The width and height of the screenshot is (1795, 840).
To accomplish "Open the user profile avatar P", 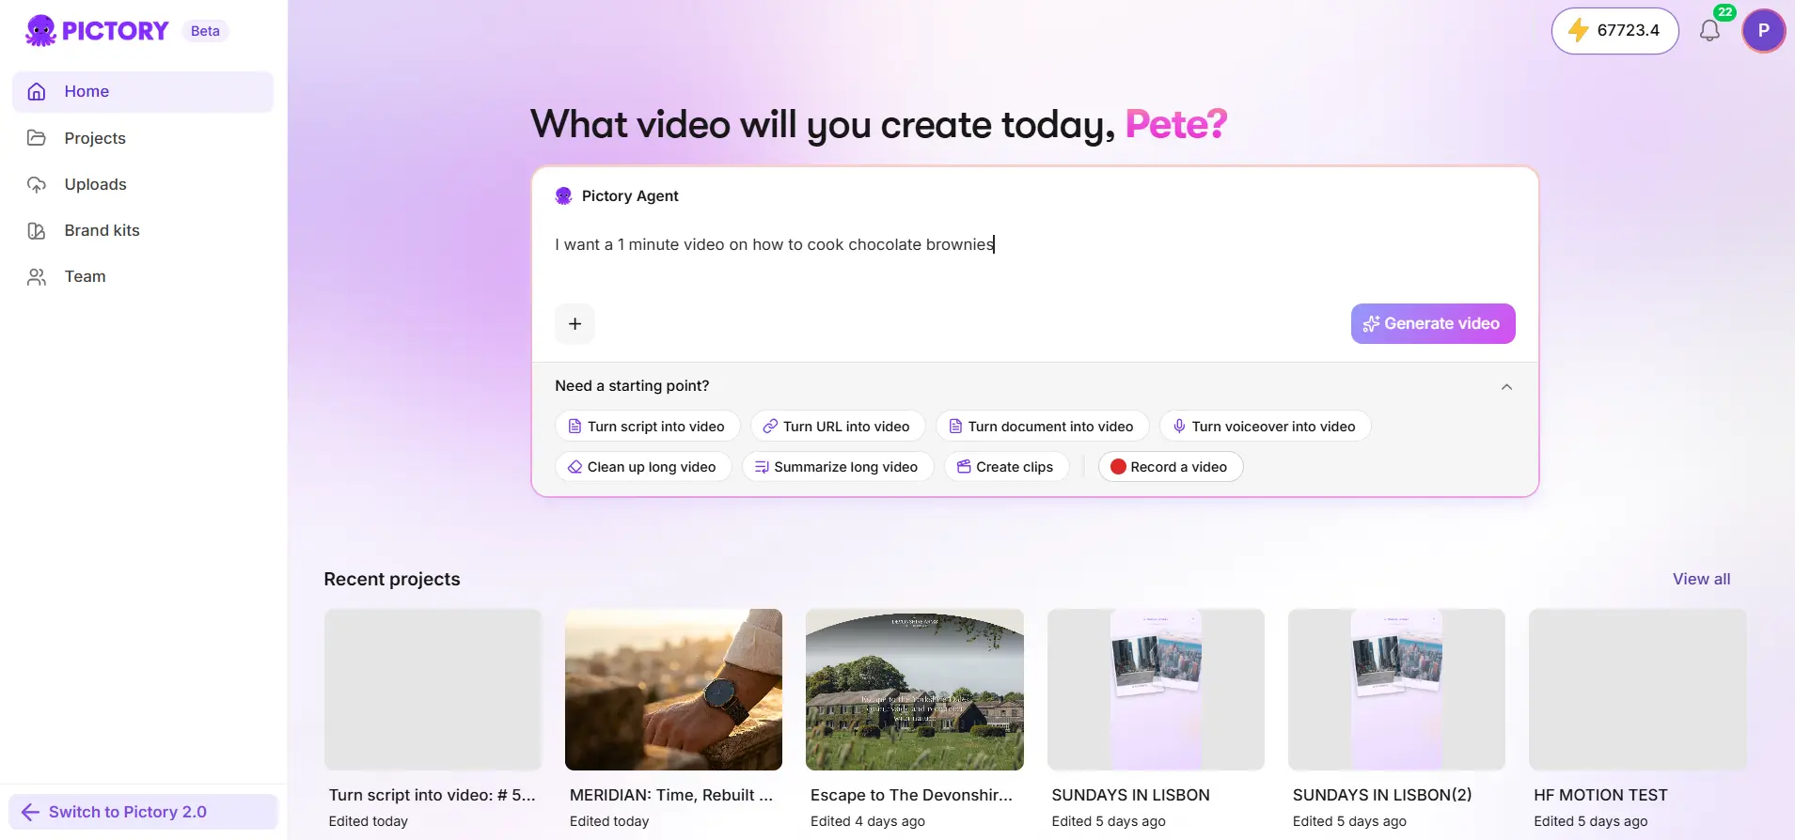I will 1763,31.
